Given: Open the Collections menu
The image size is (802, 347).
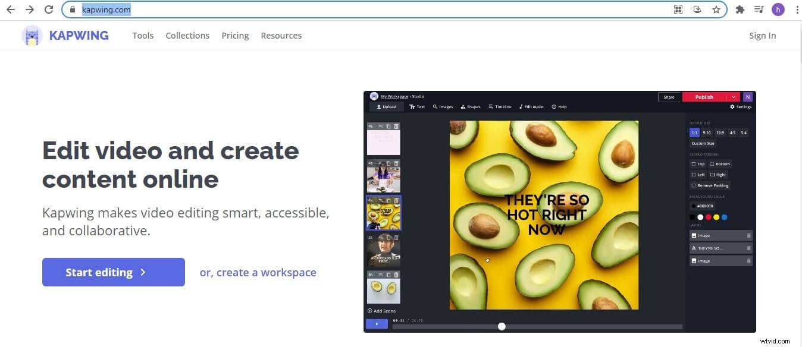Looking at the screenshot, I should (187, 36).
